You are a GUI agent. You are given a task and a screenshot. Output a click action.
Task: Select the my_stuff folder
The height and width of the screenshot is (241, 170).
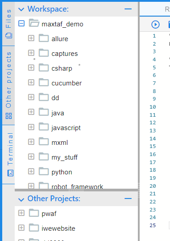[64, 157]
